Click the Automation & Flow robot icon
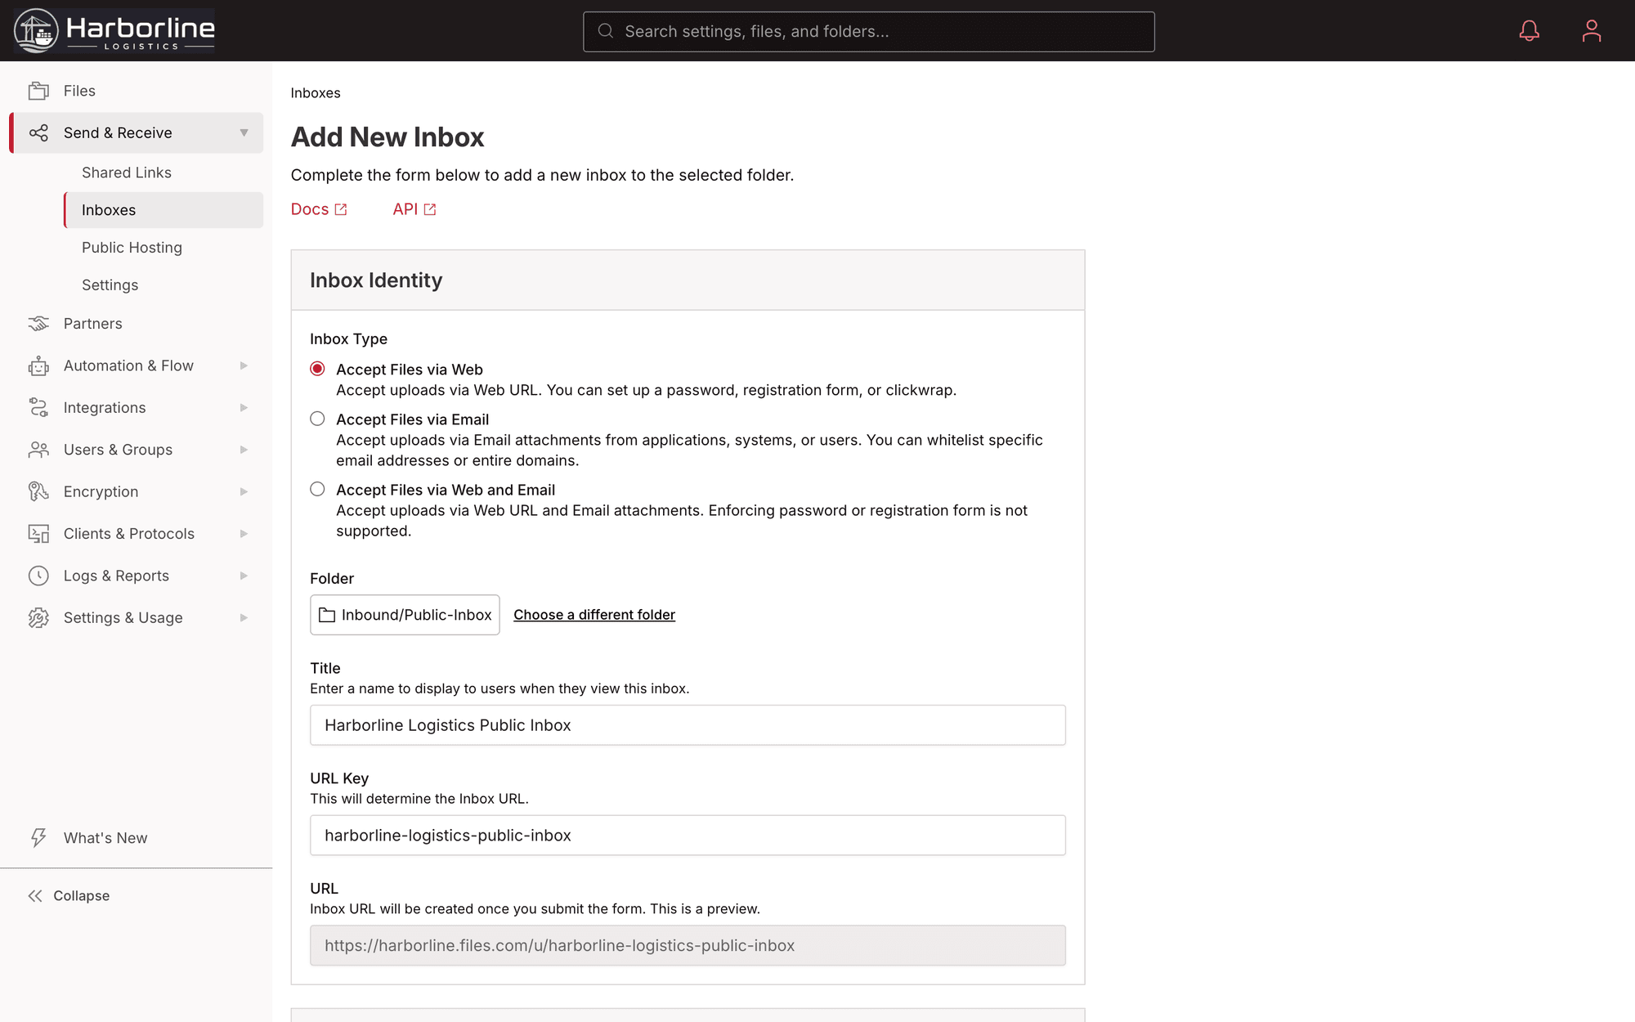The image size is (1635, 1022). point(38,365)
